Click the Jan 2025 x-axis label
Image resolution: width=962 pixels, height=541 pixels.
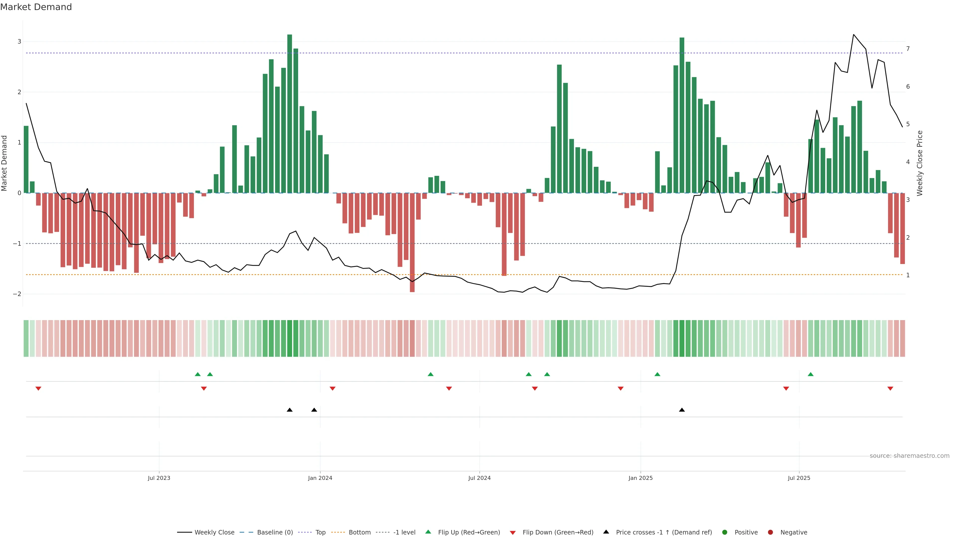point(641,478)
